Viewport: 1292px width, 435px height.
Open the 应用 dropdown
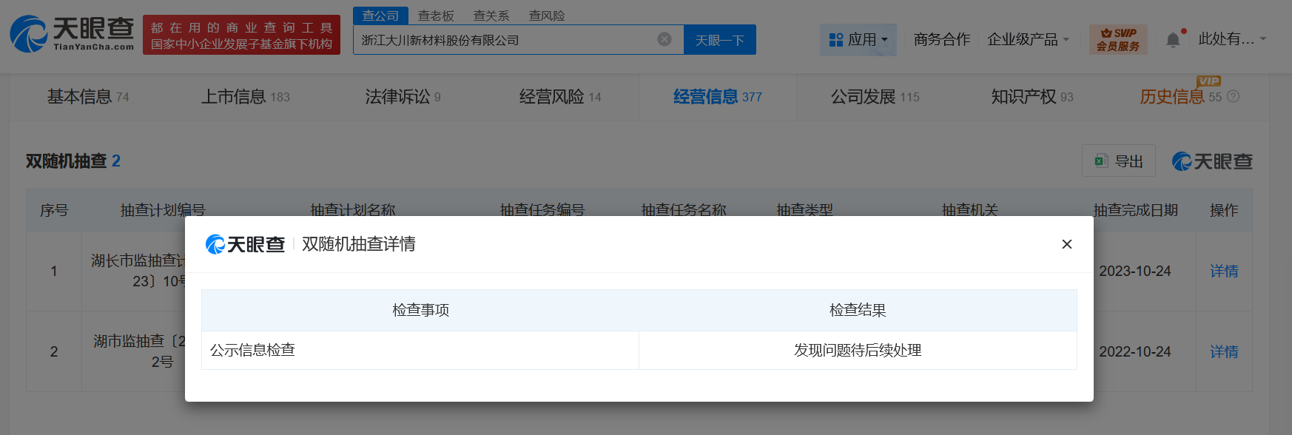click(858, 39)
